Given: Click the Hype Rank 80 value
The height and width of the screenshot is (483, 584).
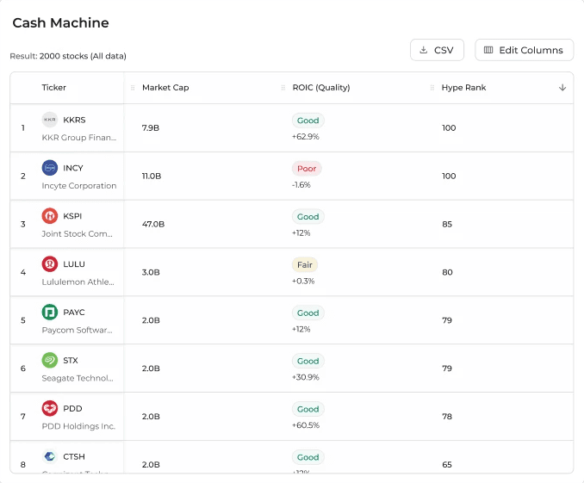Looking at the screenshot, I should click(x=447, y=272).
